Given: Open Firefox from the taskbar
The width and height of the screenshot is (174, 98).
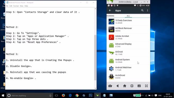Looking at the screenshot, I should pyautogui.click(x=63, y=95).
